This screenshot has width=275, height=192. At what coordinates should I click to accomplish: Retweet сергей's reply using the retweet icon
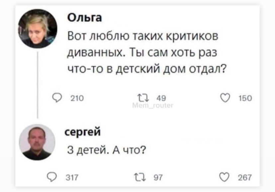coord(140,177)
